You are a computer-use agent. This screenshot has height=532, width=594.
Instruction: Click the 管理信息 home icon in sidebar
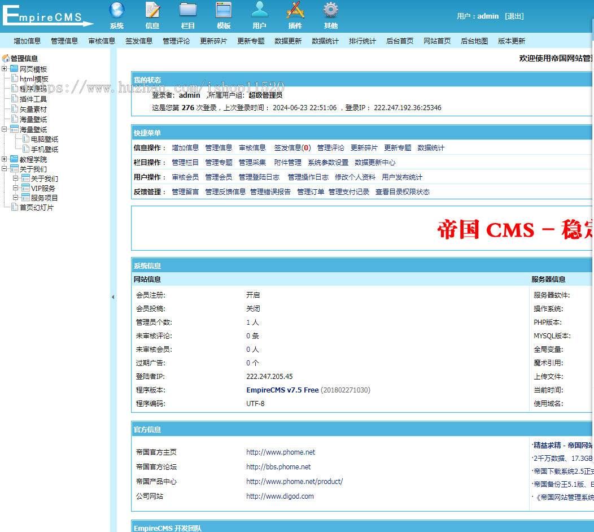6,58
